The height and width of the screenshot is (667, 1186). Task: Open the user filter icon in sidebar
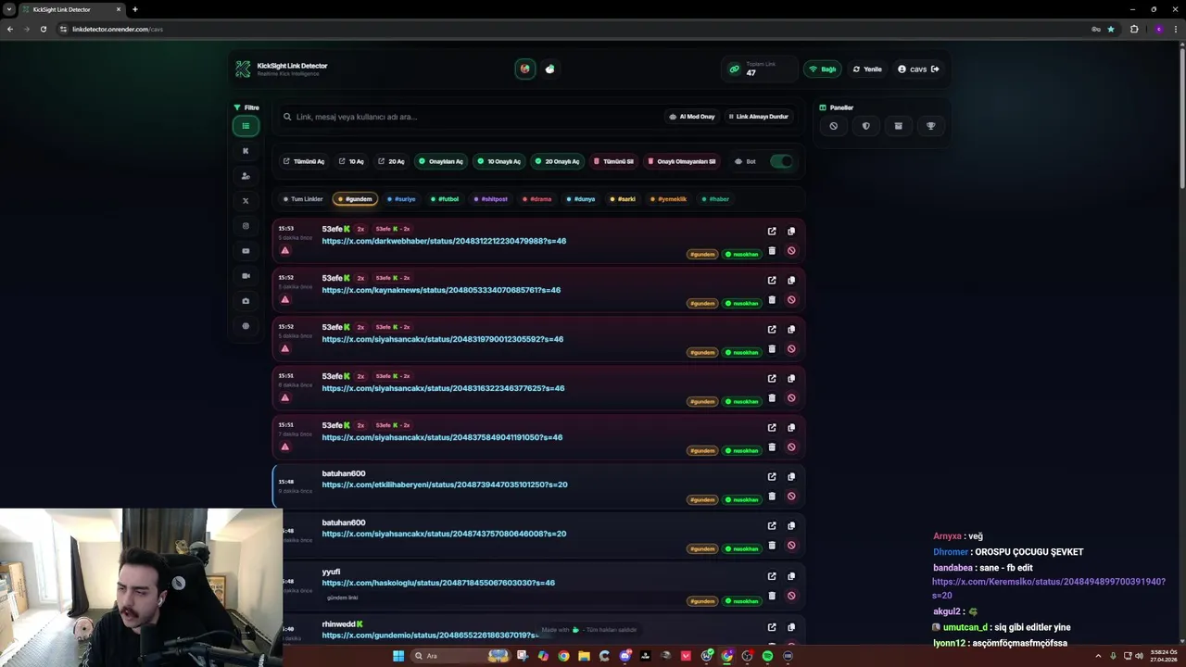click(x=246, y=176)
